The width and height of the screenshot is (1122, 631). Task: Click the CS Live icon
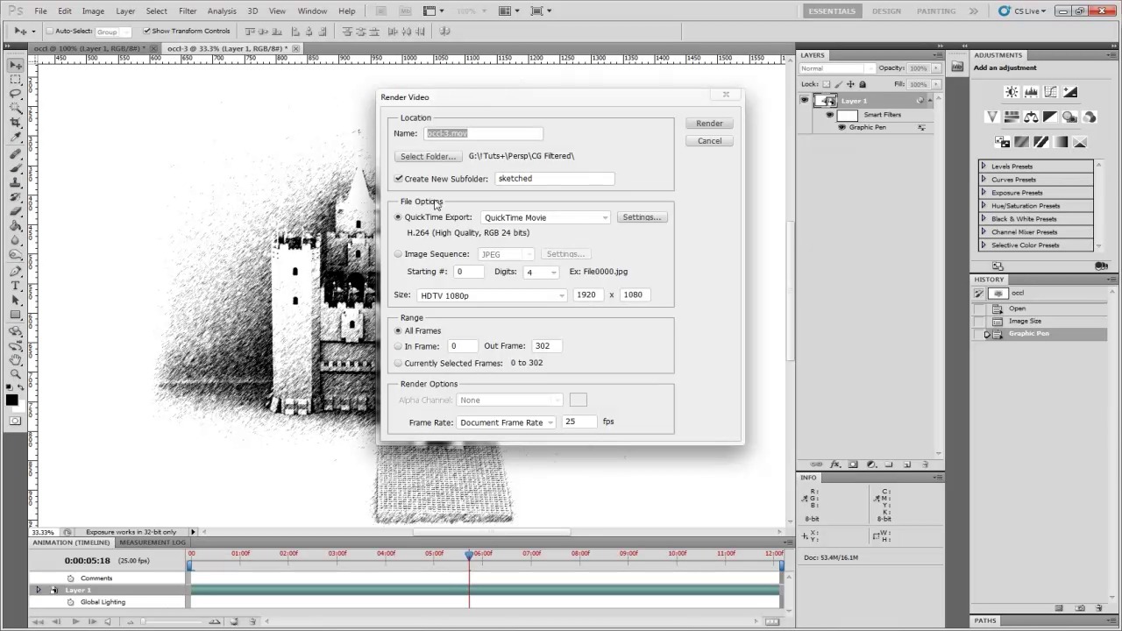click(x=1004, y=11)
